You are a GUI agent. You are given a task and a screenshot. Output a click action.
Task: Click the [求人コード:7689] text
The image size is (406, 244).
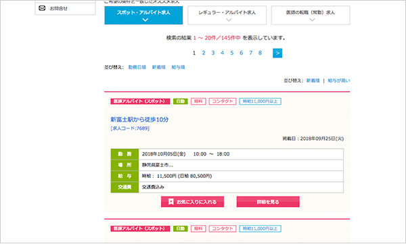click(130, 128)
